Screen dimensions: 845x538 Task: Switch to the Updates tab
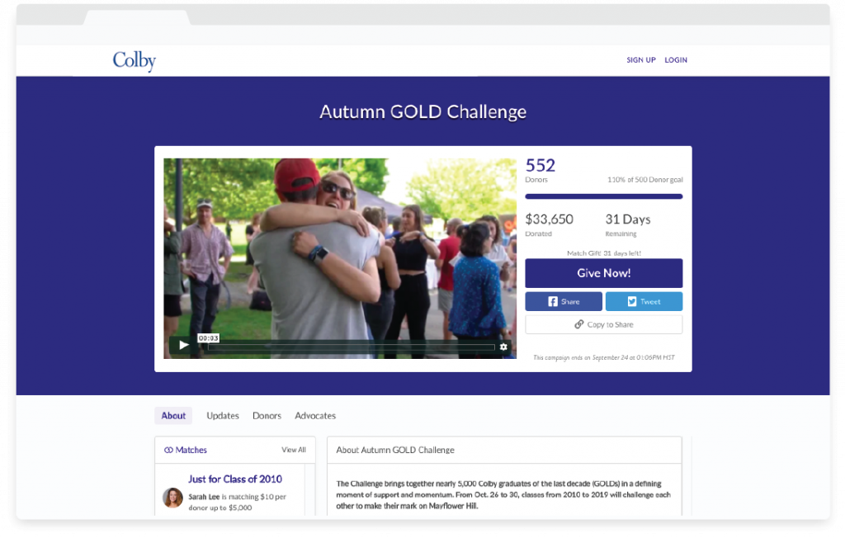223,416
